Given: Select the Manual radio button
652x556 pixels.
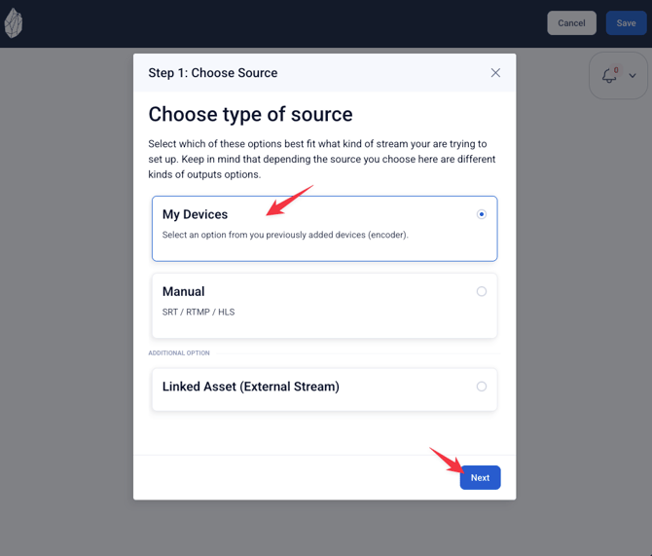Looking at the screenshot, I should [481, 291].
